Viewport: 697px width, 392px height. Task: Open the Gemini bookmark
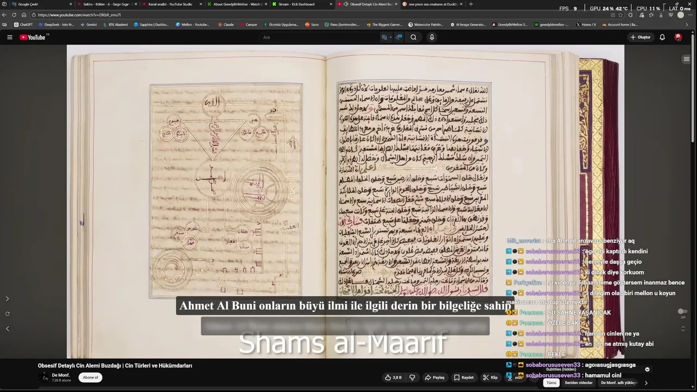coord(88,24)
